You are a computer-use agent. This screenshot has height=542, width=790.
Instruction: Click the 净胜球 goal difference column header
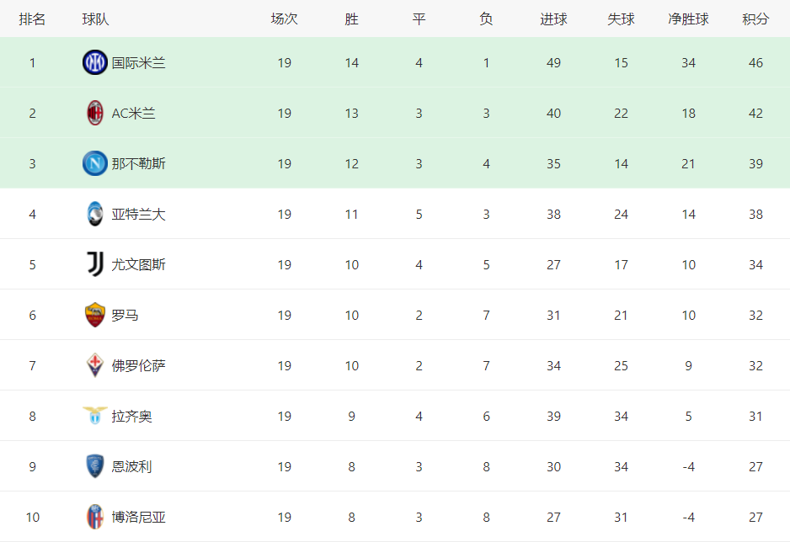688,19
